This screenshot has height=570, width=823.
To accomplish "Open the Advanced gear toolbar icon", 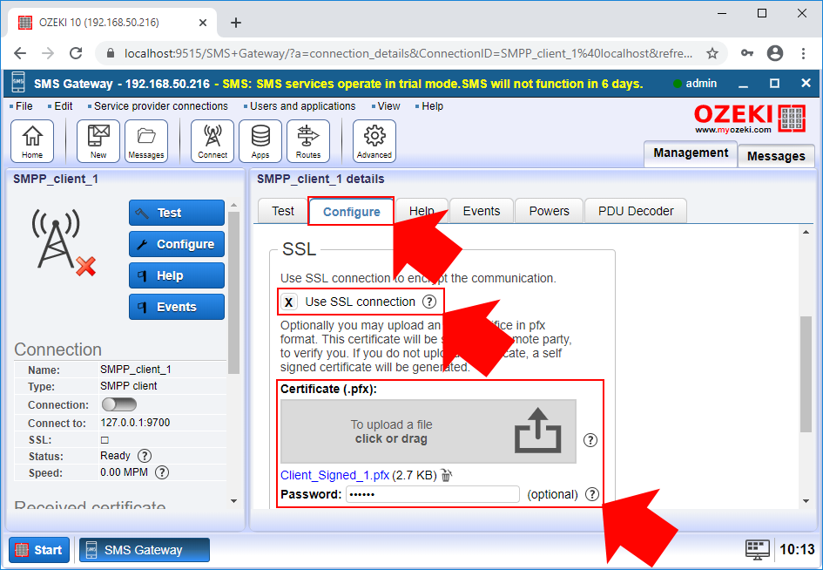I will tap(374, 141).
